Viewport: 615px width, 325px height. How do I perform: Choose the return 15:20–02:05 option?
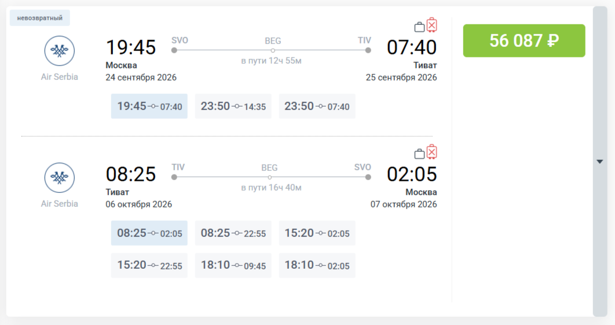pyautogui.click(x=317, y=233)
